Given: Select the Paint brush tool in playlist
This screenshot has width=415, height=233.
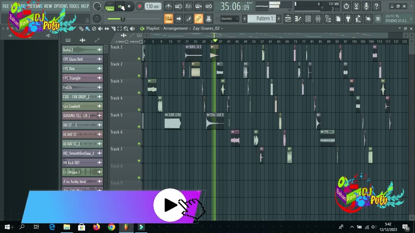Looking at the screenshot, I should coord(88,29).
